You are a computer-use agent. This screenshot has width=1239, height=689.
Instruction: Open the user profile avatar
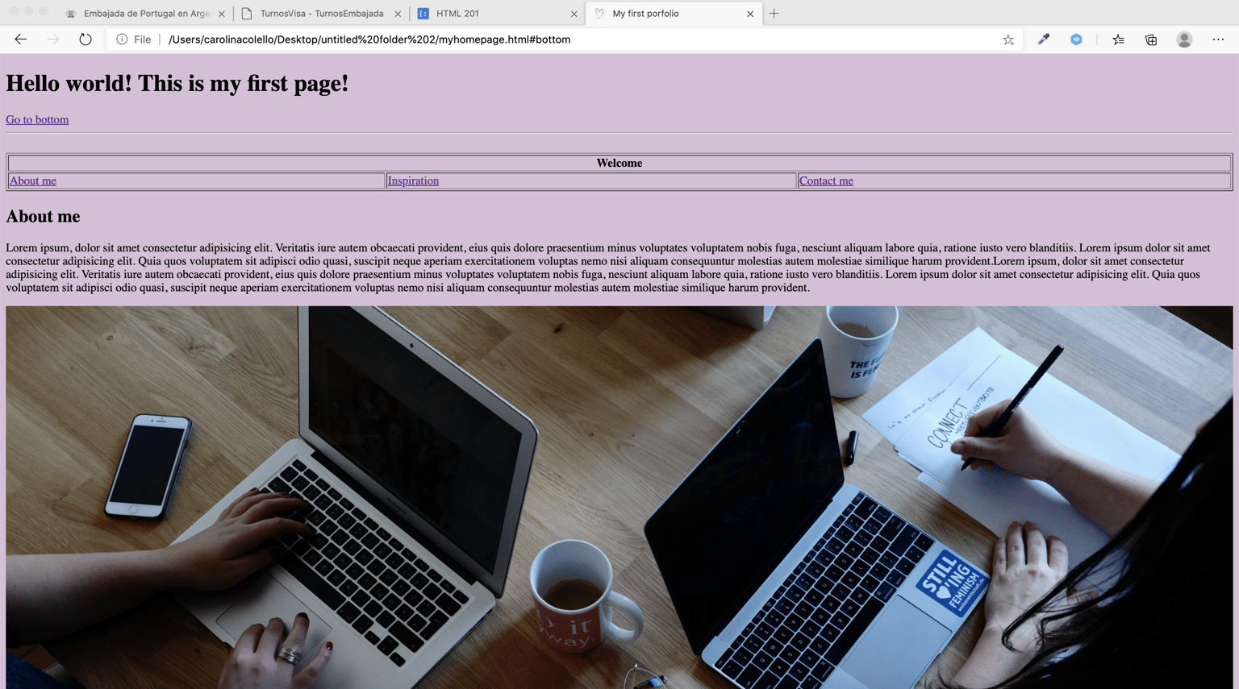tap(1184, 39)
